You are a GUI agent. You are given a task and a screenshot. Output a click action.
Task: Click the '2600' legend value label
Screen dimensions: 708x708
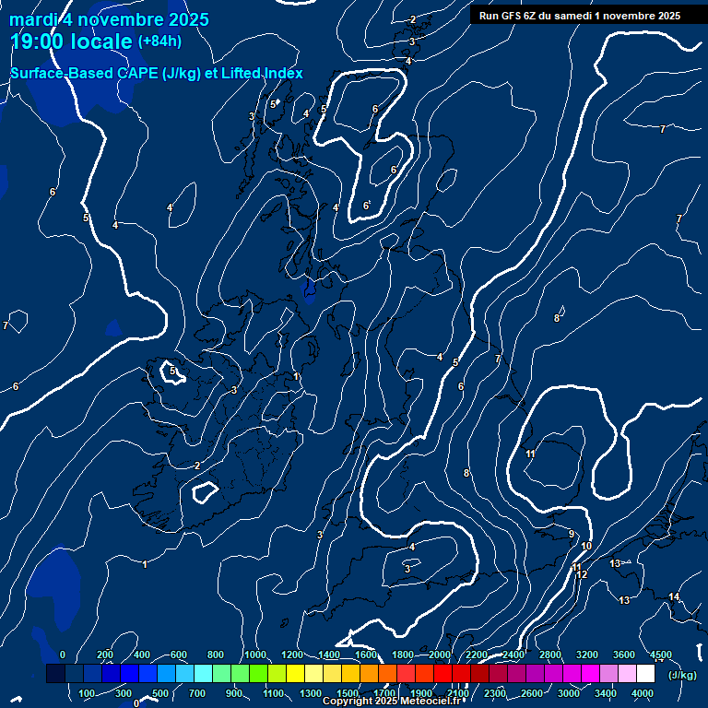tap(532, 693)
